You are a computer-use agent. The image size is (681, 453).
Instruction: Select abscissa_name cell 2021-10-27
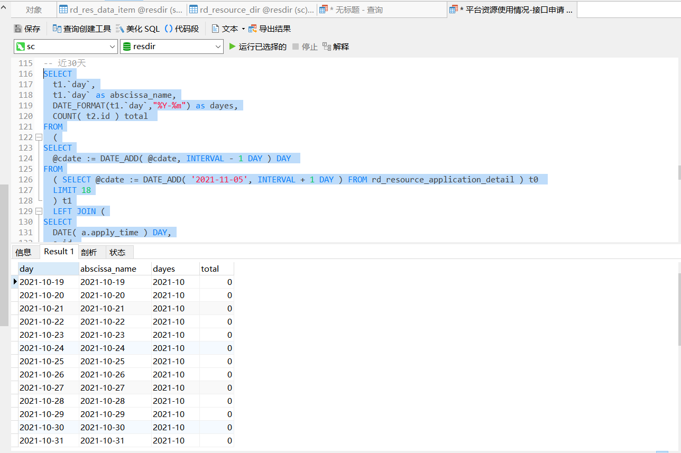(x=115, y=387)
